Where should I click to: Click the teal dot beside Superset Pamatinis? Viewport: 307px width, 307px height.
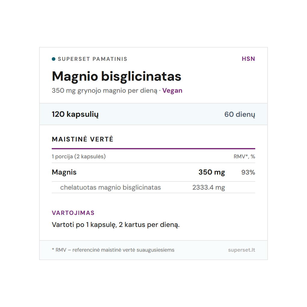54,59
